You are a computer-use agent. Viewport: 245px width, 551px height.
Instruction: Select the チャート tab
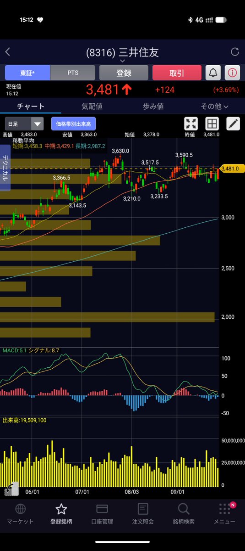click(x=31, y=106)
